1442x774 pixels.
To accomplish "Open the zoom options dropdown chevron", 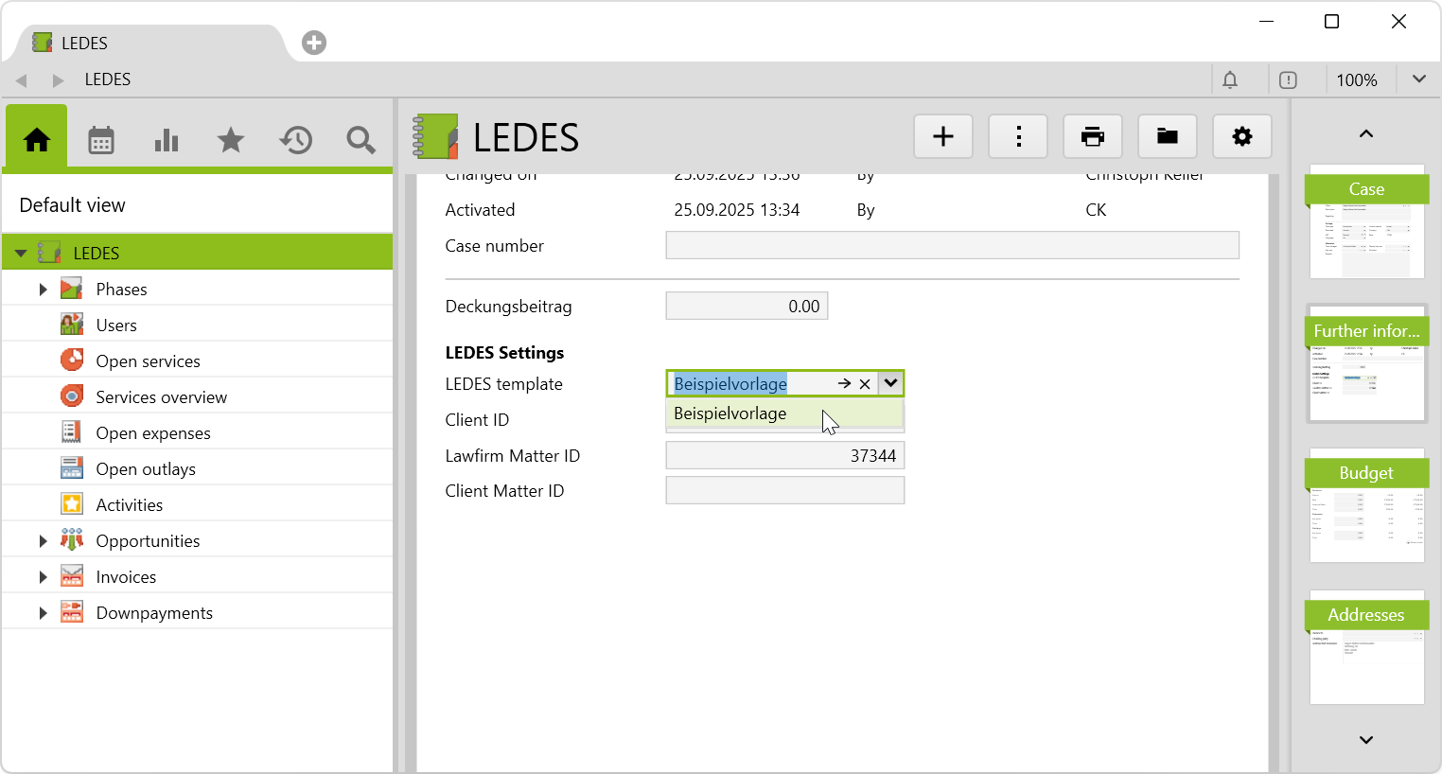I will 1418,79.
